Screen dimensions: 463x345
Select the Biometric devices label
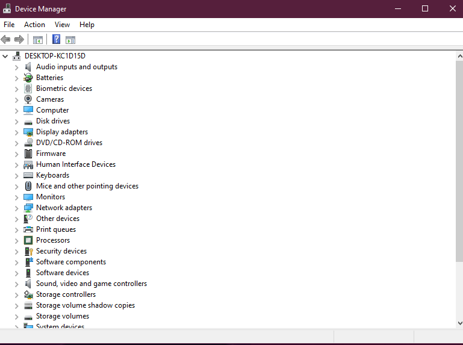tap(64, 89)
